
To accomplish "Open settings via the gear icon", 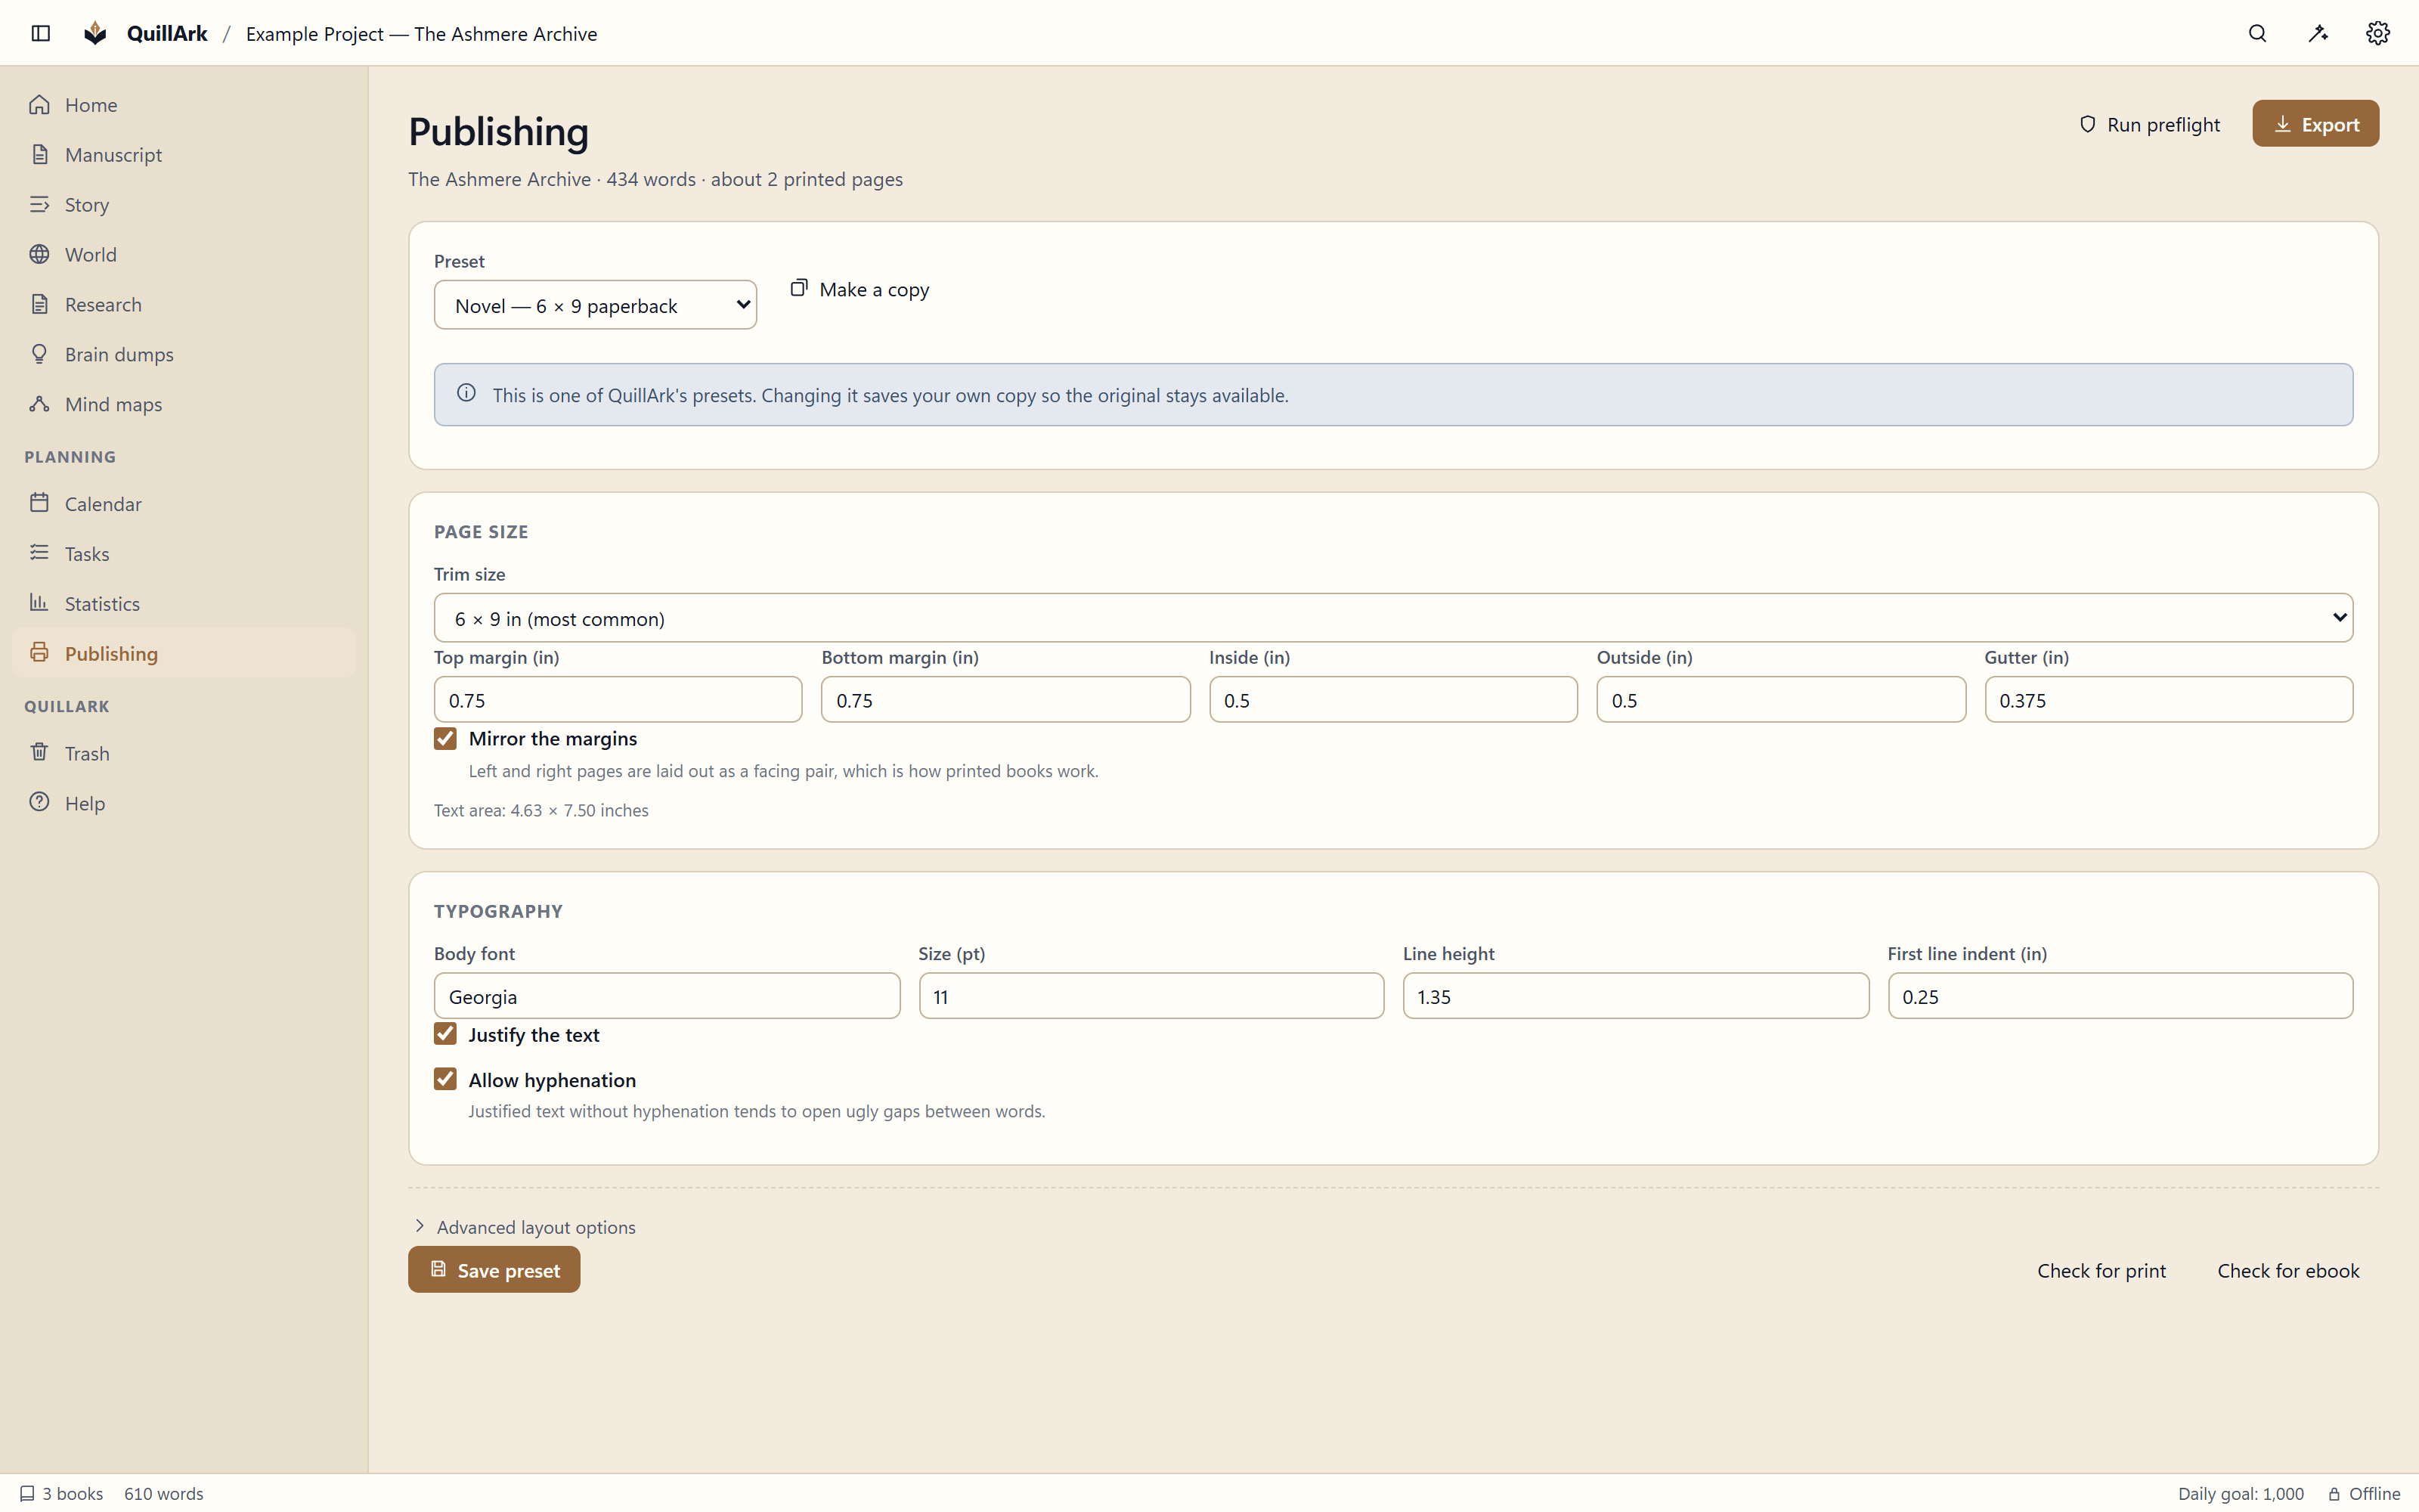I will click(x=2378, y=33).
